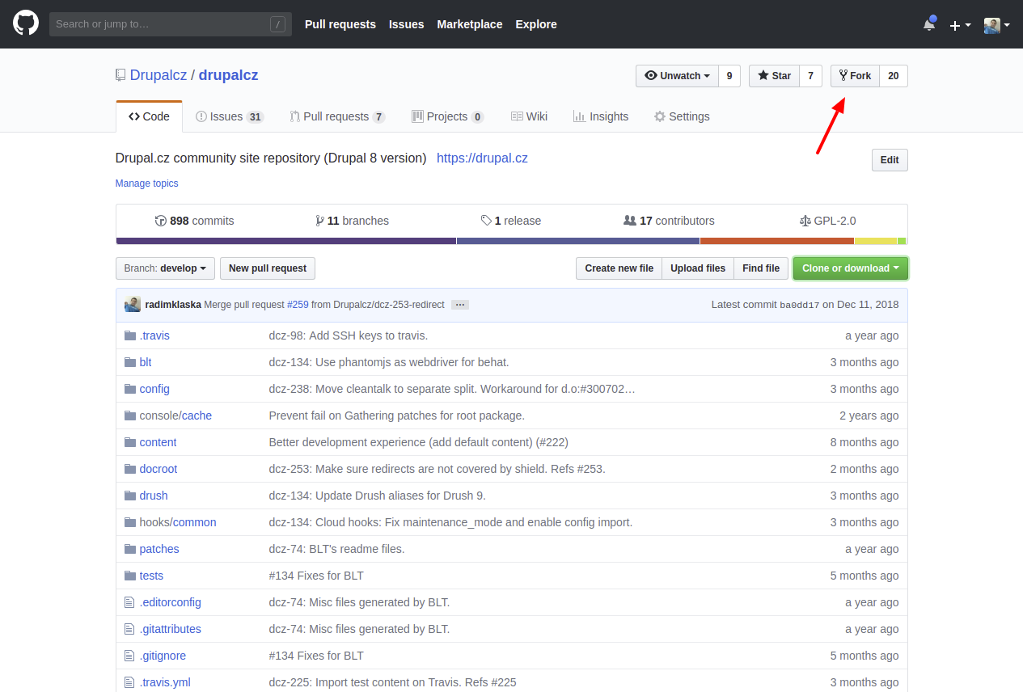Fork the drupalcz repository
The image size is (1023, 692).
click(855, 76)
